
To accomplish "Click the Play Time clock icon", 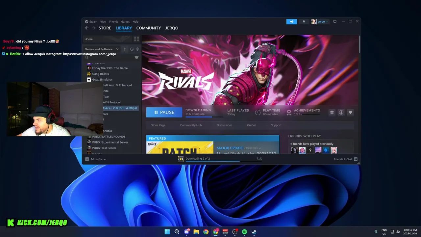I will tap(258, 112).
